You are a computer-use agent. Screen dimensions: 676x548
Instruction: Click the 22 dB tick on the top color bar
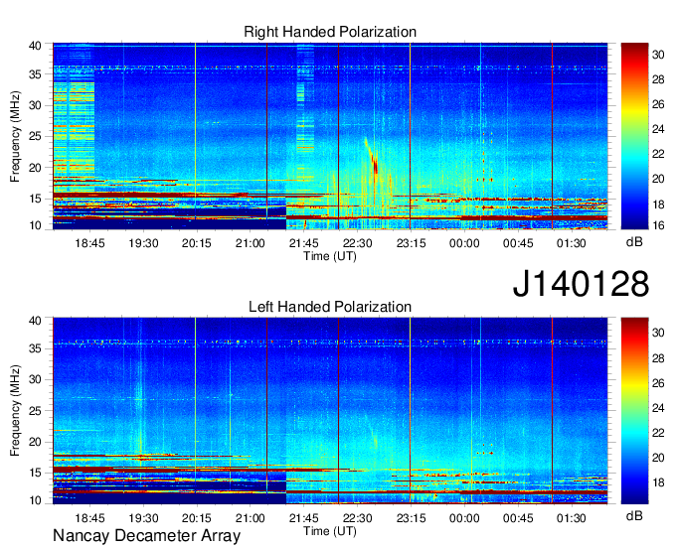point(658,154)
